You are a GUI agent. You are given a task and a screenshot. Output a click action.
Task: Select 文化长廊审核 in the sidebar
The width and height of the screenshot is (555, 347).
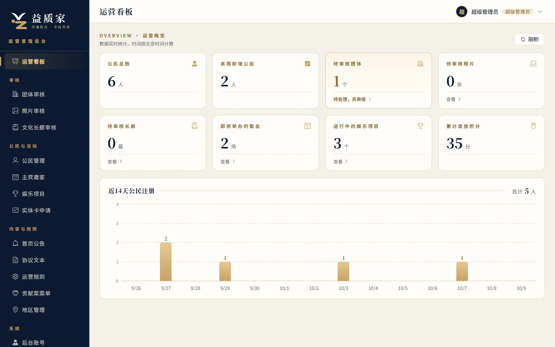(x=45, y=128)
